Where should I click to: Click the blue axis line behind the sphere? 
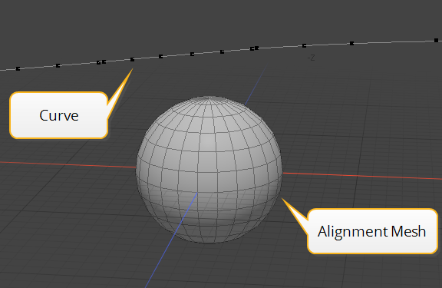coord(256,85)
